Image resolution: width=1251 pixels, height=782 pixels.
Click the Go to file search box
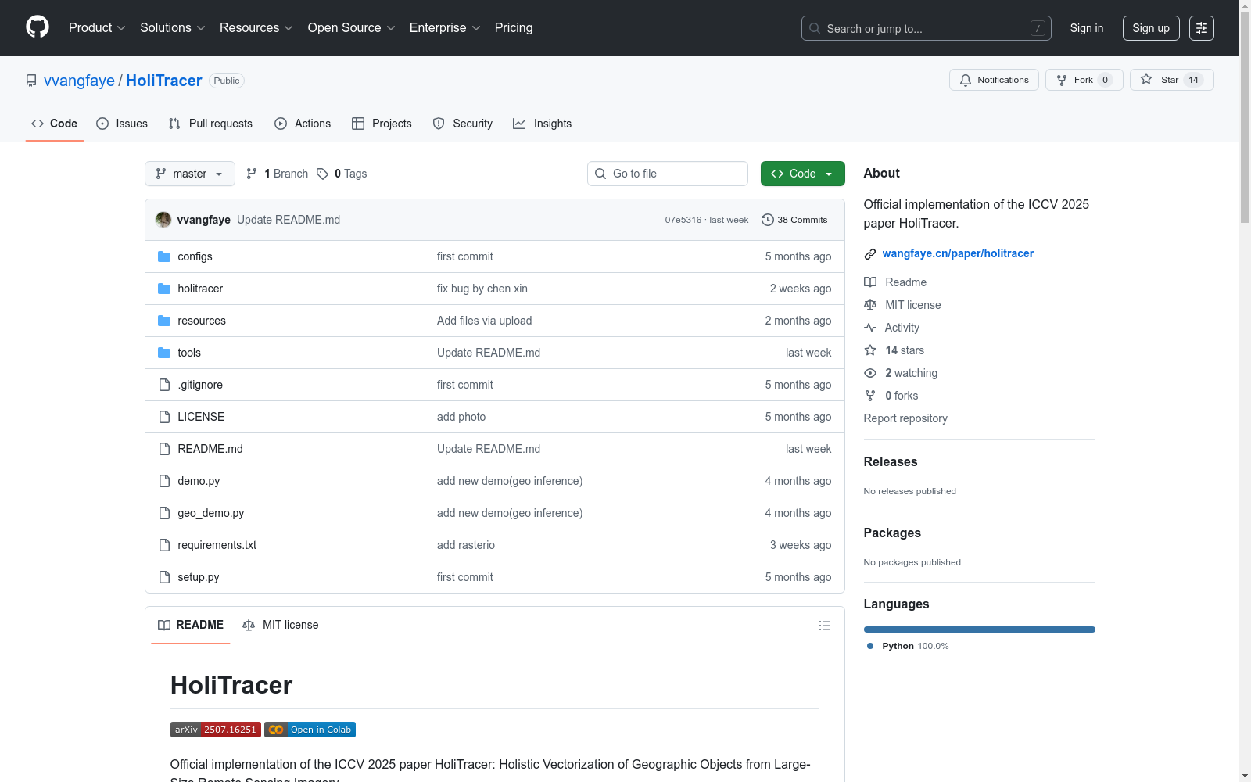coord(668,174)
